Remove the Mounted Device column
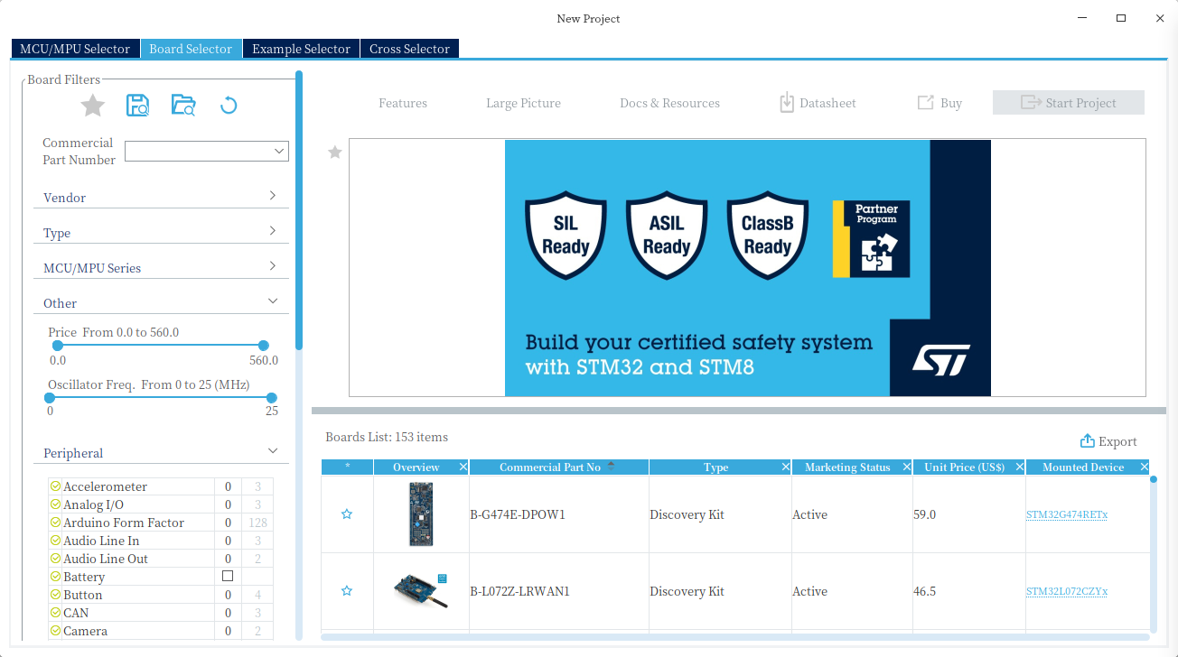Image resolution: width=1178 pixels, height=657 pixels. 1144,467
